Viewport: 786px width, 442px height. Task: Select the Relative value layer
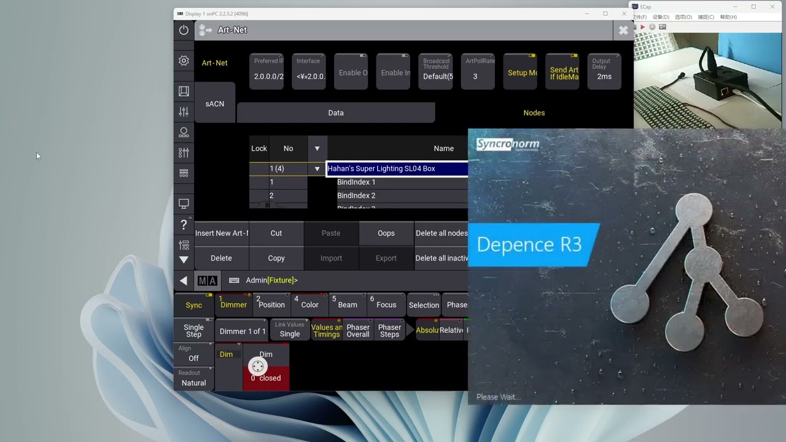[451, 330]
